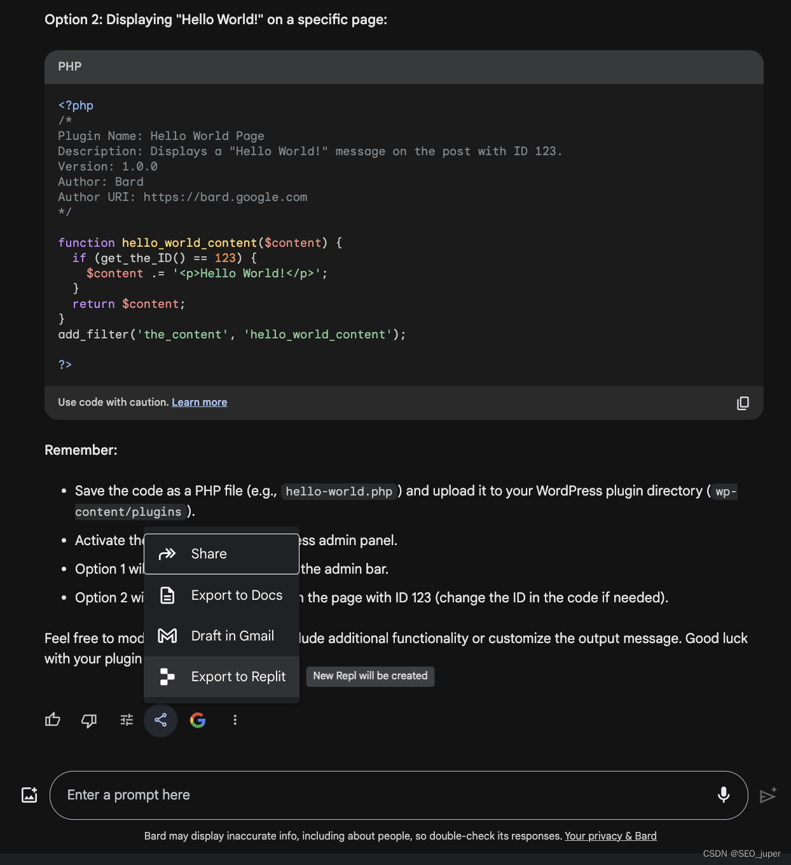Choose Export to Docs menu item
791x865 pixels.
222,595
